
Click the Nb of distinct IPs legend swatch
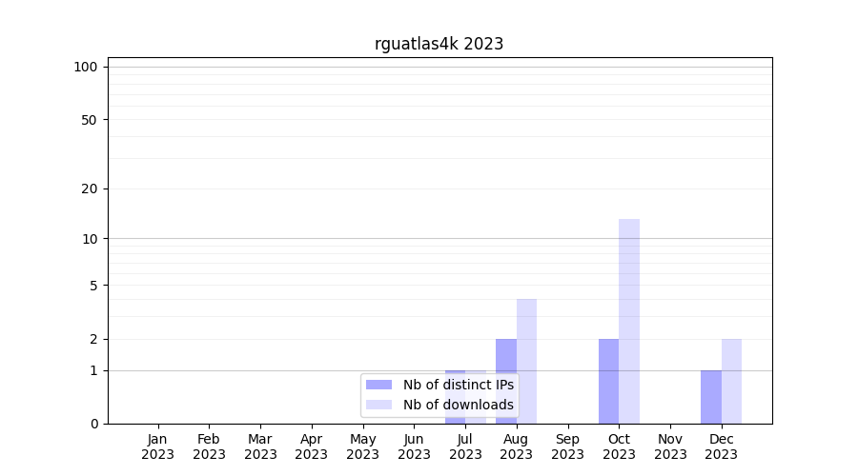coord(378,385)
